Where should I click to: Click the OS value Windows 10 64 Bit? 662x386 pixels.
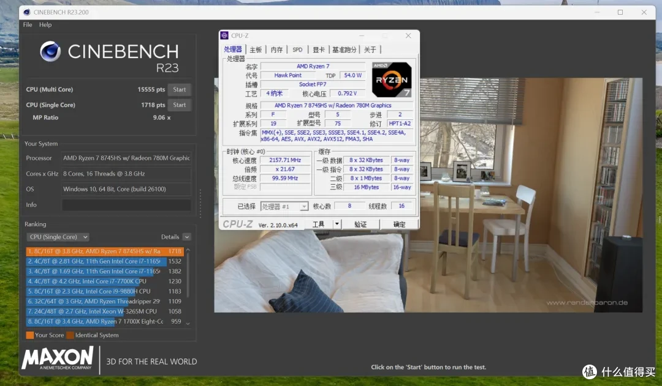(x=126, y=189)
